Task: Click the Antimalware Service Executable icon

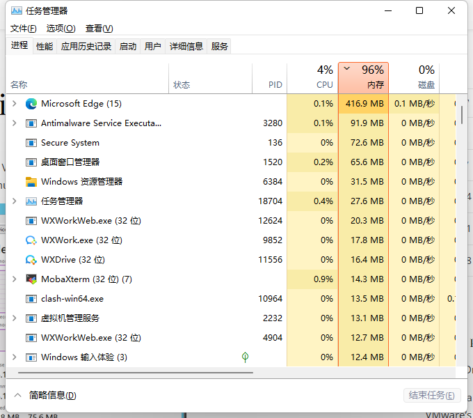Action: click(x=31, y=123)
